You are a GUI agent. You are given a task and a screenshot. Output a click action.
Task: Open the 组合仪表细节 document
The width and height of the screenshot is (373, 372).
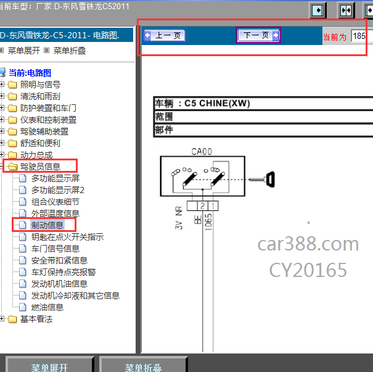click(x=55, y=202)
